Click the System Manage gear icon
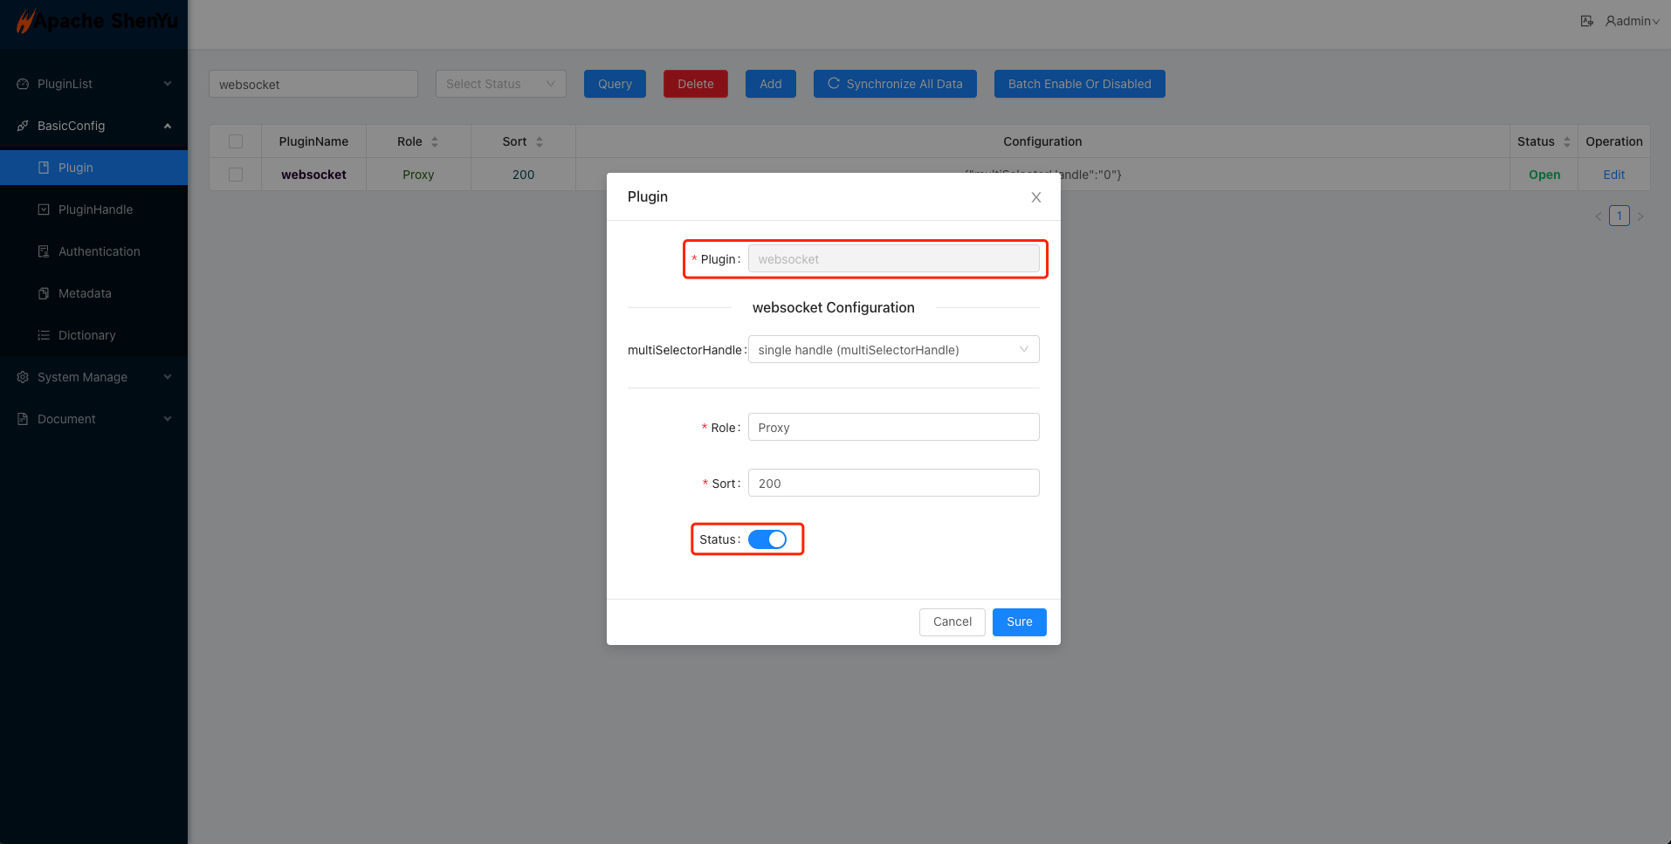Viewport: 1671px width, 844px height. (x=23, y=377)
